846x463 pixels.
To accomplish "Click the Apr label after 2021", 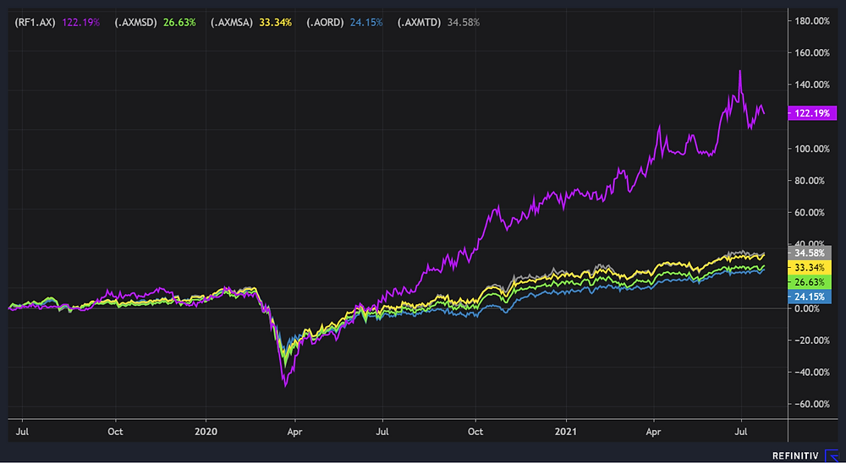I will (653, 432).
